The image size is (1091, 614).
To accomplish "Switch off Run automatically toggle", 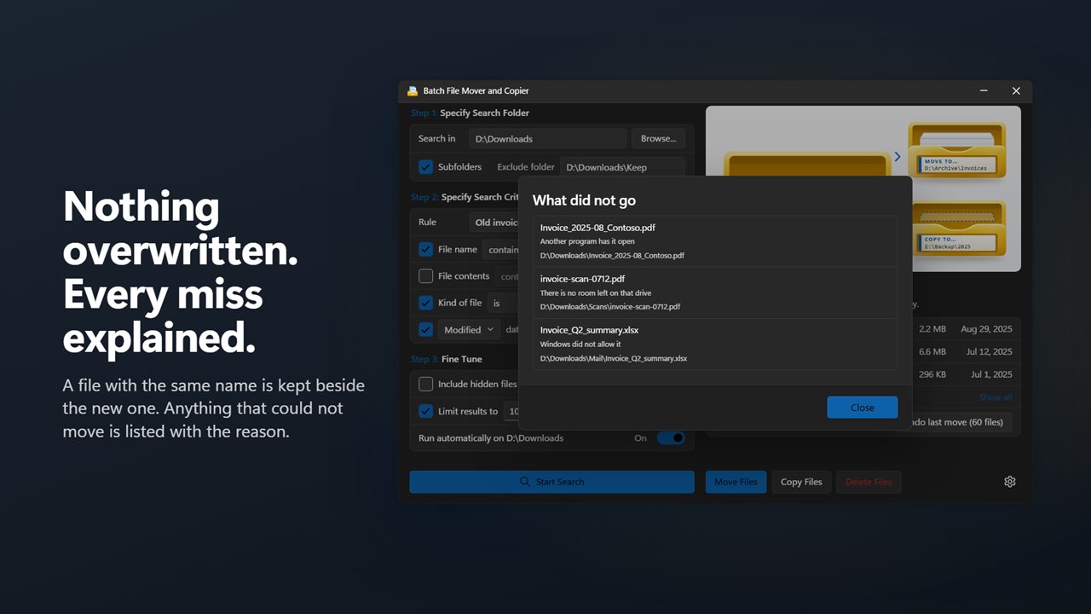I will point(671,437).
